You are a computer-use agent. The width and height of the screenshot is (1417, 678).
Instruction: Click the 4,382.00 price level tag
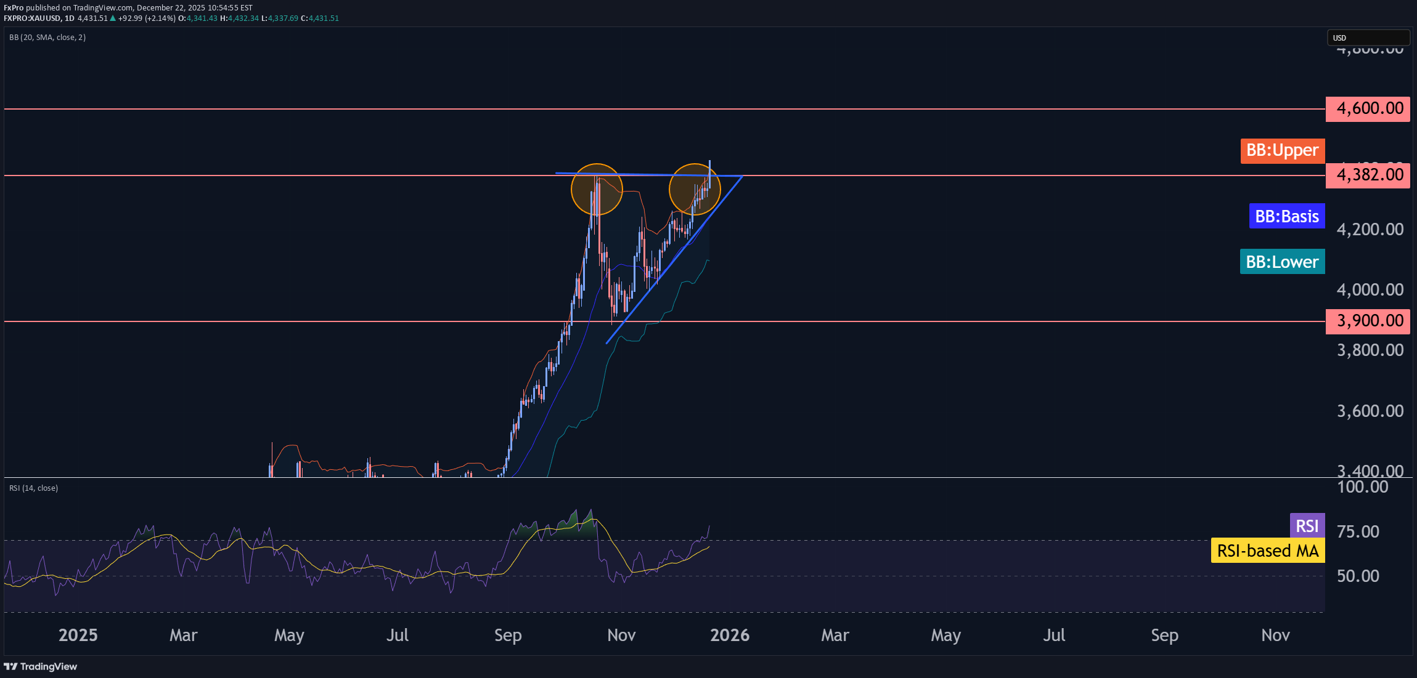coord(1367,175)
